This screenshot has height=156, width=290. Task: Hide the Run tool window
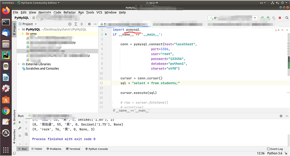(x=287, y=116)
